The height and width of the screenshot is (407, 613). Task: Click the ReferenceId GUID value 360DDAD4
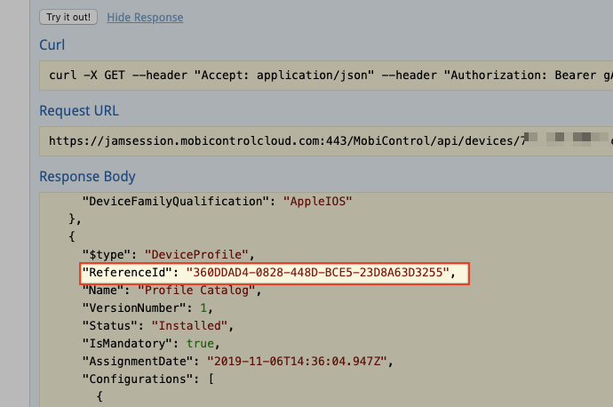point(317,272)
